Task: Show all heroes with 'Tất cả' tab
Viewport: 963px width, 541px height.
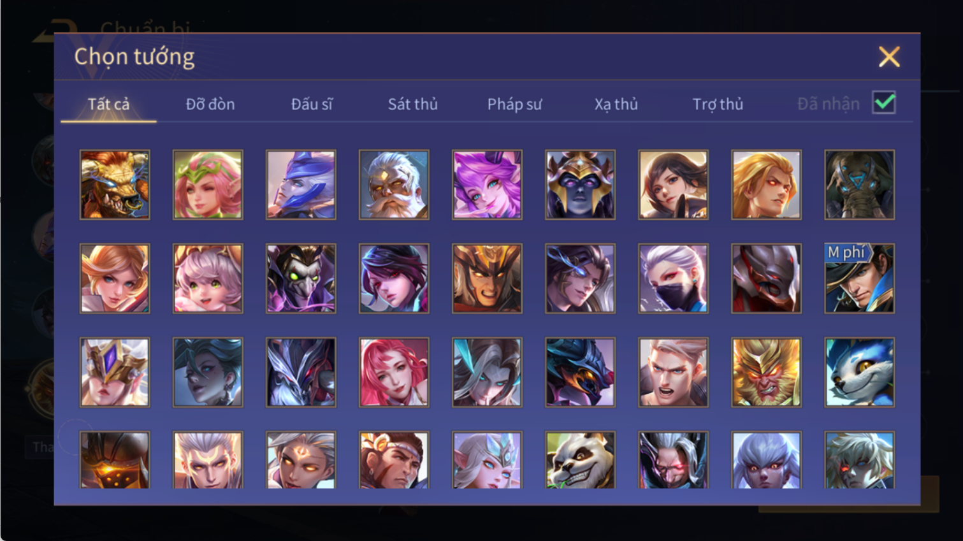Action: coord(108,104)
